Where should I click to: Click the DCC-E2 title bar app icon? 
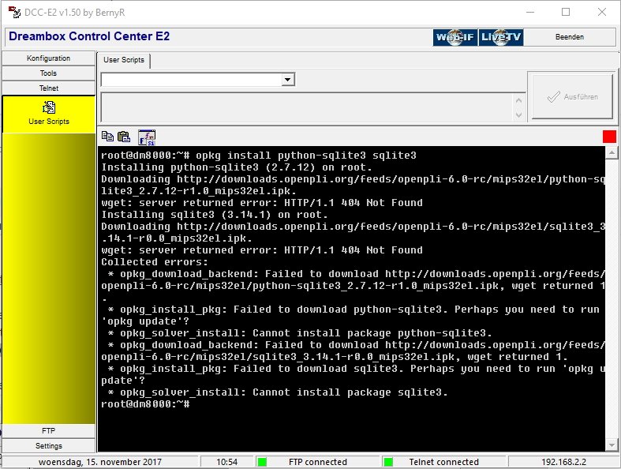[14, 13]
